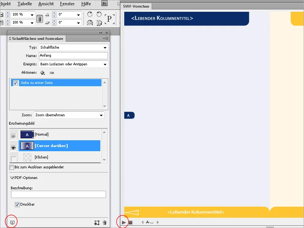Click the shear angle icon
Screen dimensions: 304x228
(x=47, y=23)
